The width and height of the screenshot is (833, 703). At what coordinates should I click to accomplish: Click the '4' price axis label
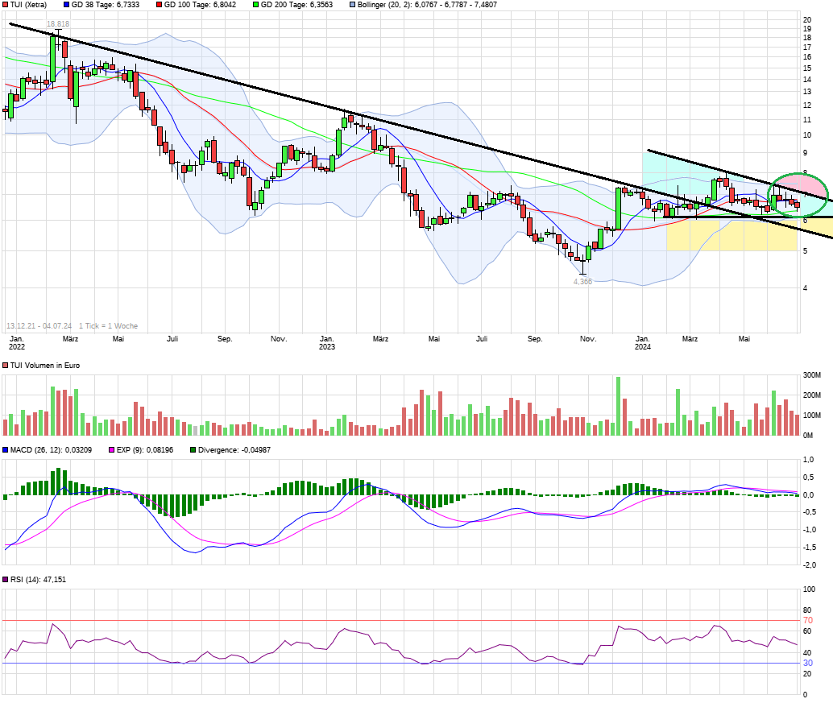806,288
